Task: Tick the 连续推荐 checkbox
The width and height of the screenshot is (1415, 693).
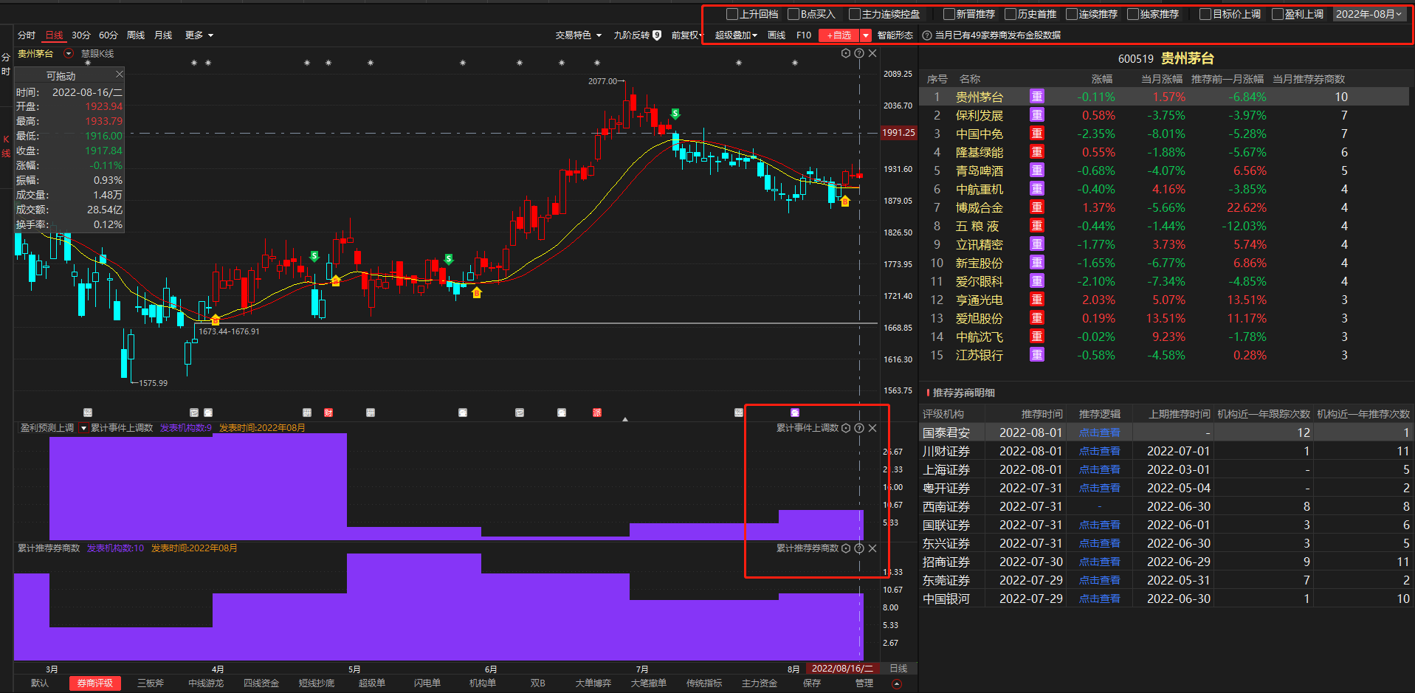Action: [x=1072, y=14]
